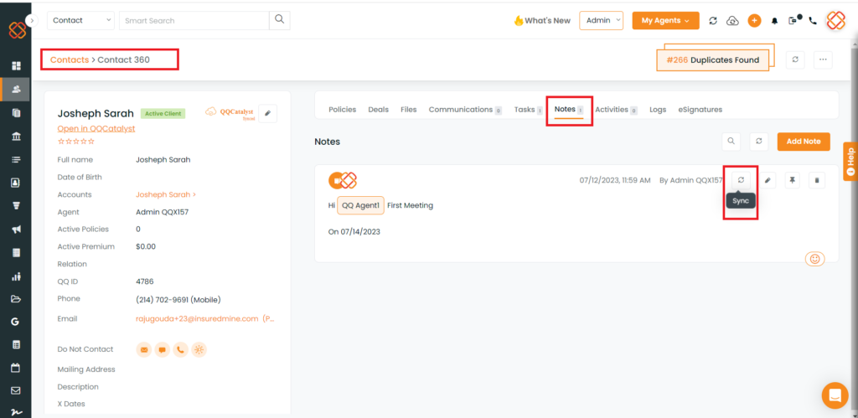Pin the First Meeting note

click(x=793, y=180)
